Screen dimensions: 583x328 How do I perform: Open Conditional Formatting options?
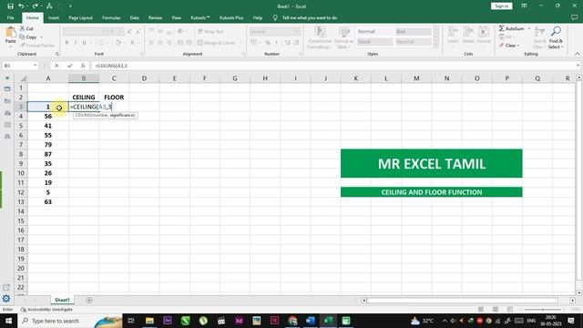pyautogui.click(x=319, y=37)
